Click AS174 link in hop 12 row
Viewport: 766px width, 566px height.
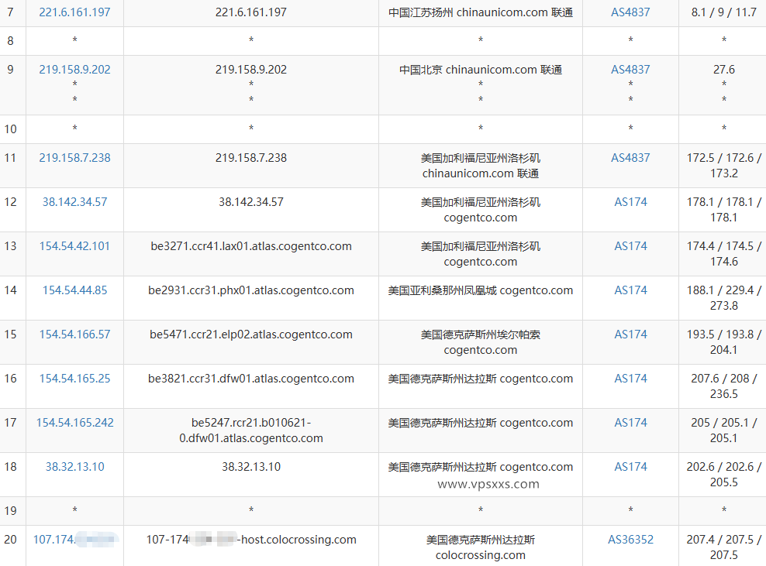pyautogui.click(x=630, y=202)
